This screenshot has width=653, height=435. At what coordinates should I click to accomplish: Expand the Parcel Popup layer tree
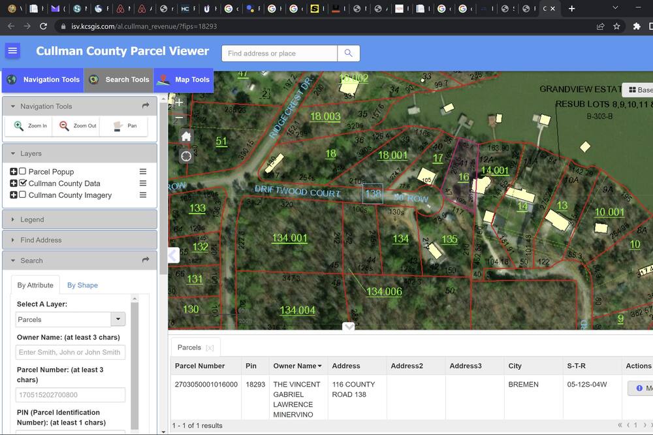[x=13, y=171]
